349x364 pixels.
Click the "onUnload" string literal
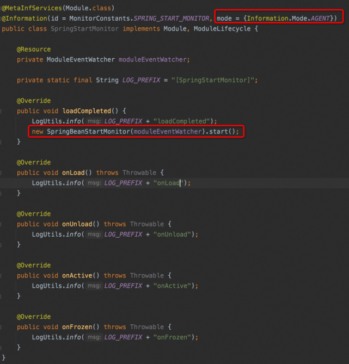point(172,234)
